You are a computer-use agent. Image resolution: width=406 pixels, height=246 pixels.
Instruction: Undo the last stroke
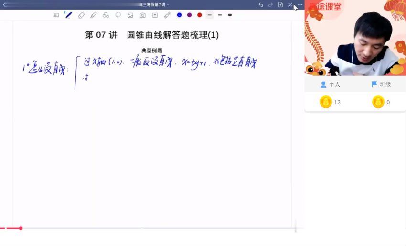click(261, 5)
